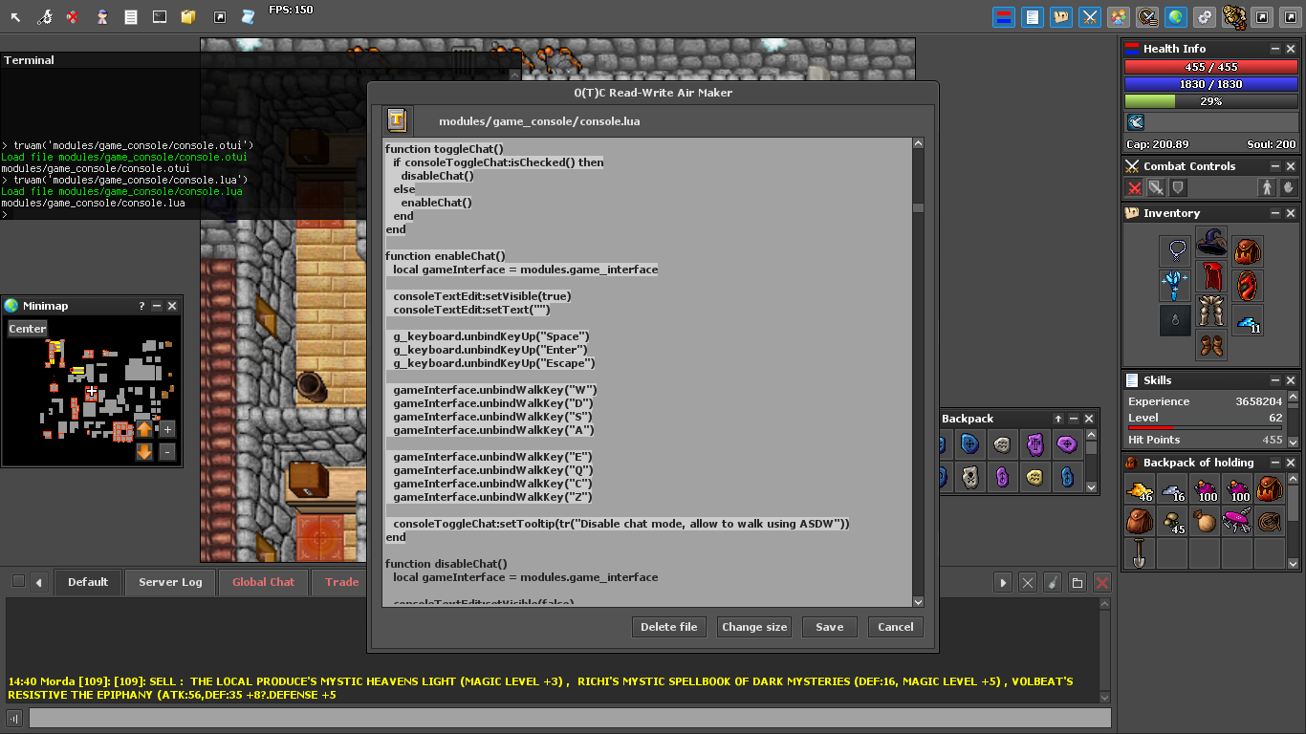
Task: Select the full attack red swords mode
Action: pyautogui.click(x=1135, y=188)
